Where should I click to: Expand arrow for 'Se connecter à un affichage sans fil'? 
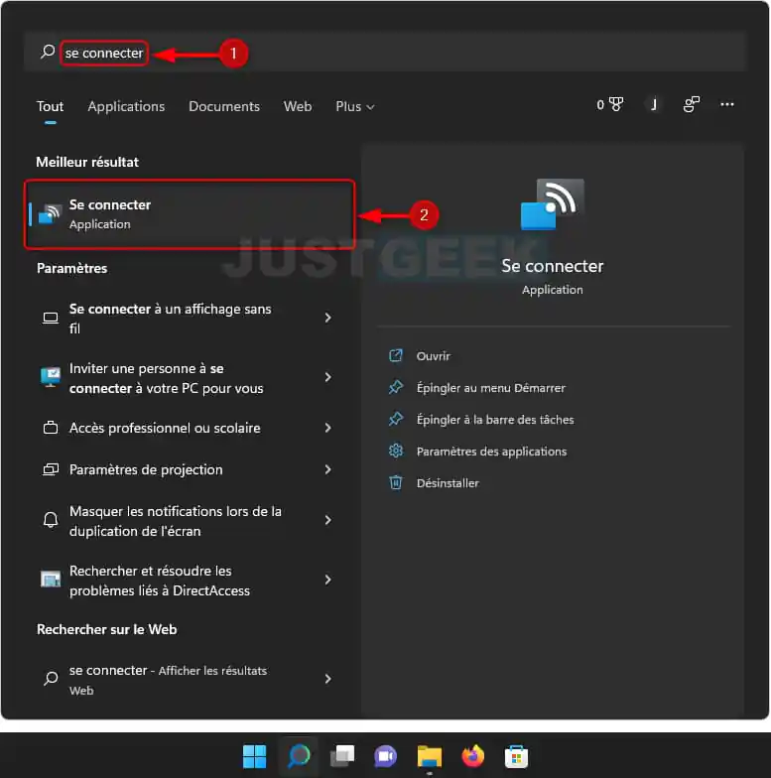(x=327, y=318)
